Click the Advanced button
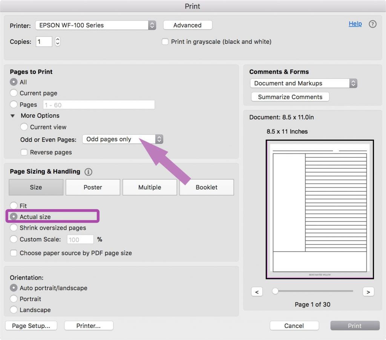 [x=187, y=25]
